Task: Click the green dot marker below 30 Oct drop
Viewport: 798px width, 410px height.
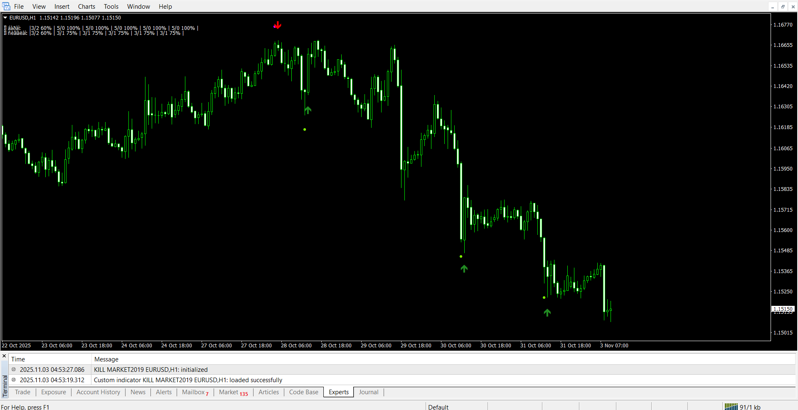Action: [x=461, y=256]
